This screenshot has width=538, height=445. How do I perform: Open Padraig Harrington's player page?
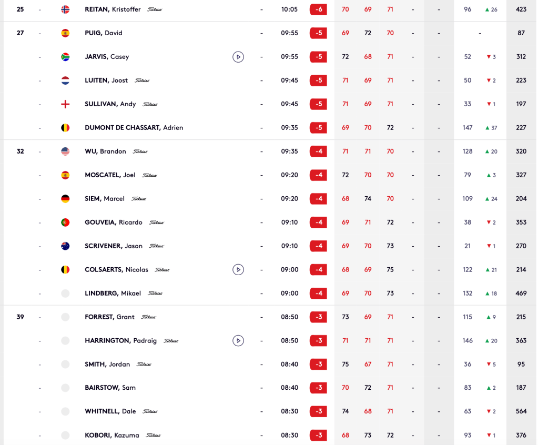pos(120,341)
